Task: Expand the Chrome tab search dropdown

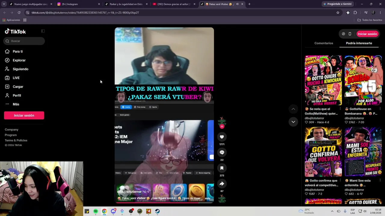Action: [5, 4]
